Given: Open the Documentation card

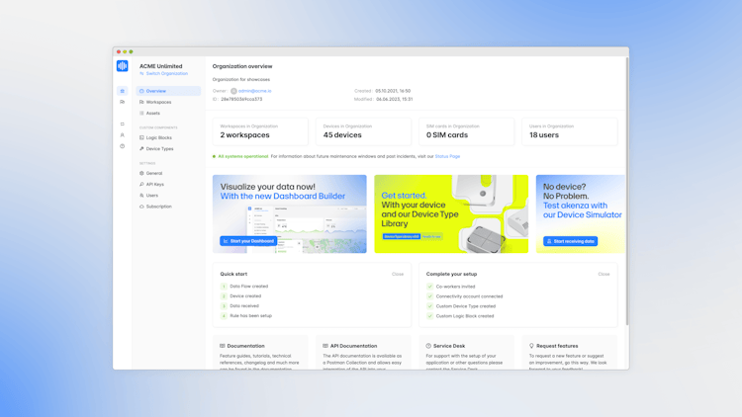Looking at the screenshot, I should (x=260, y=353).
